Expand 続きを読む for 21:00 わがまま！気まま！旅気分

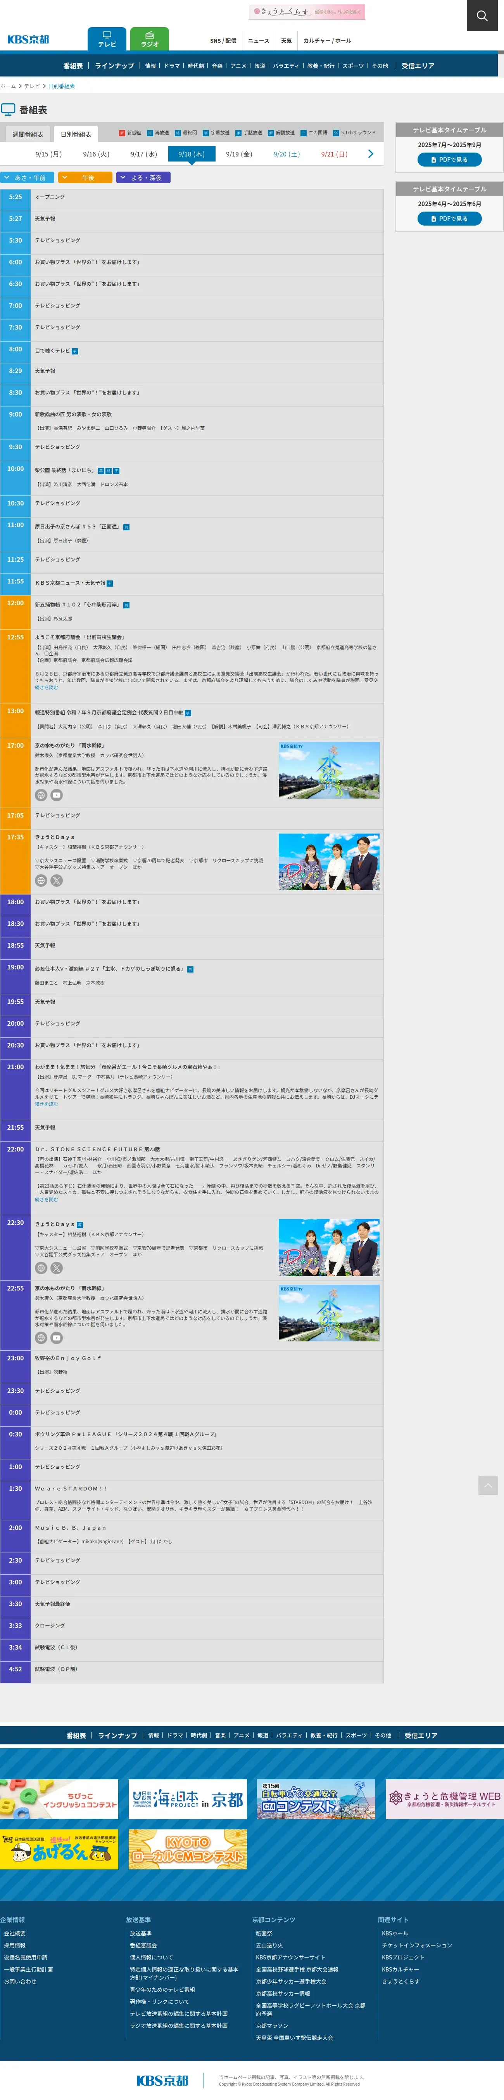(47, 1104)
